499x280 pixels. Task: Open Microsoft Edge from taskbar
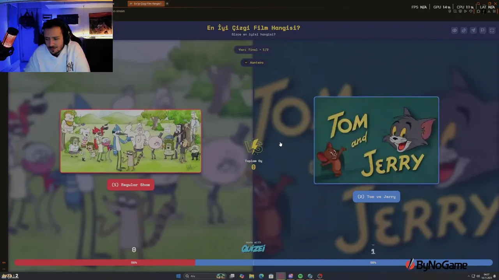click(x=261, y=276)
